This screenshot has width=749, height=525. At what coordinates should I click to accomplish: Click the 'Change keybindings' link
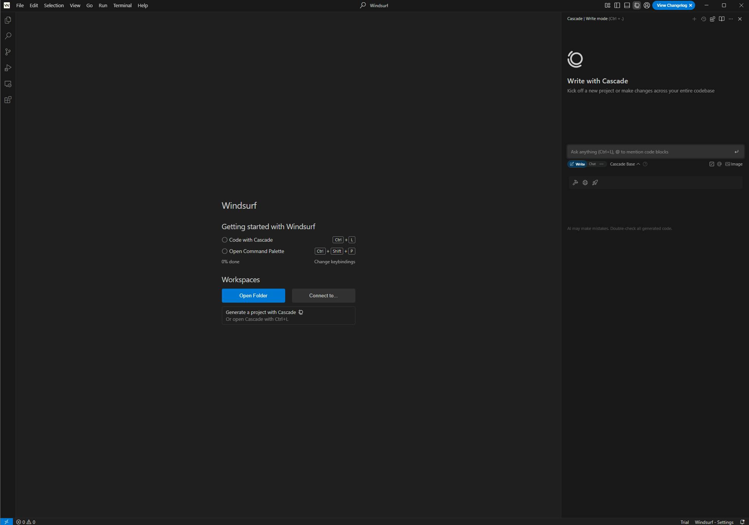pyautogui.click(x=334, y=262)
